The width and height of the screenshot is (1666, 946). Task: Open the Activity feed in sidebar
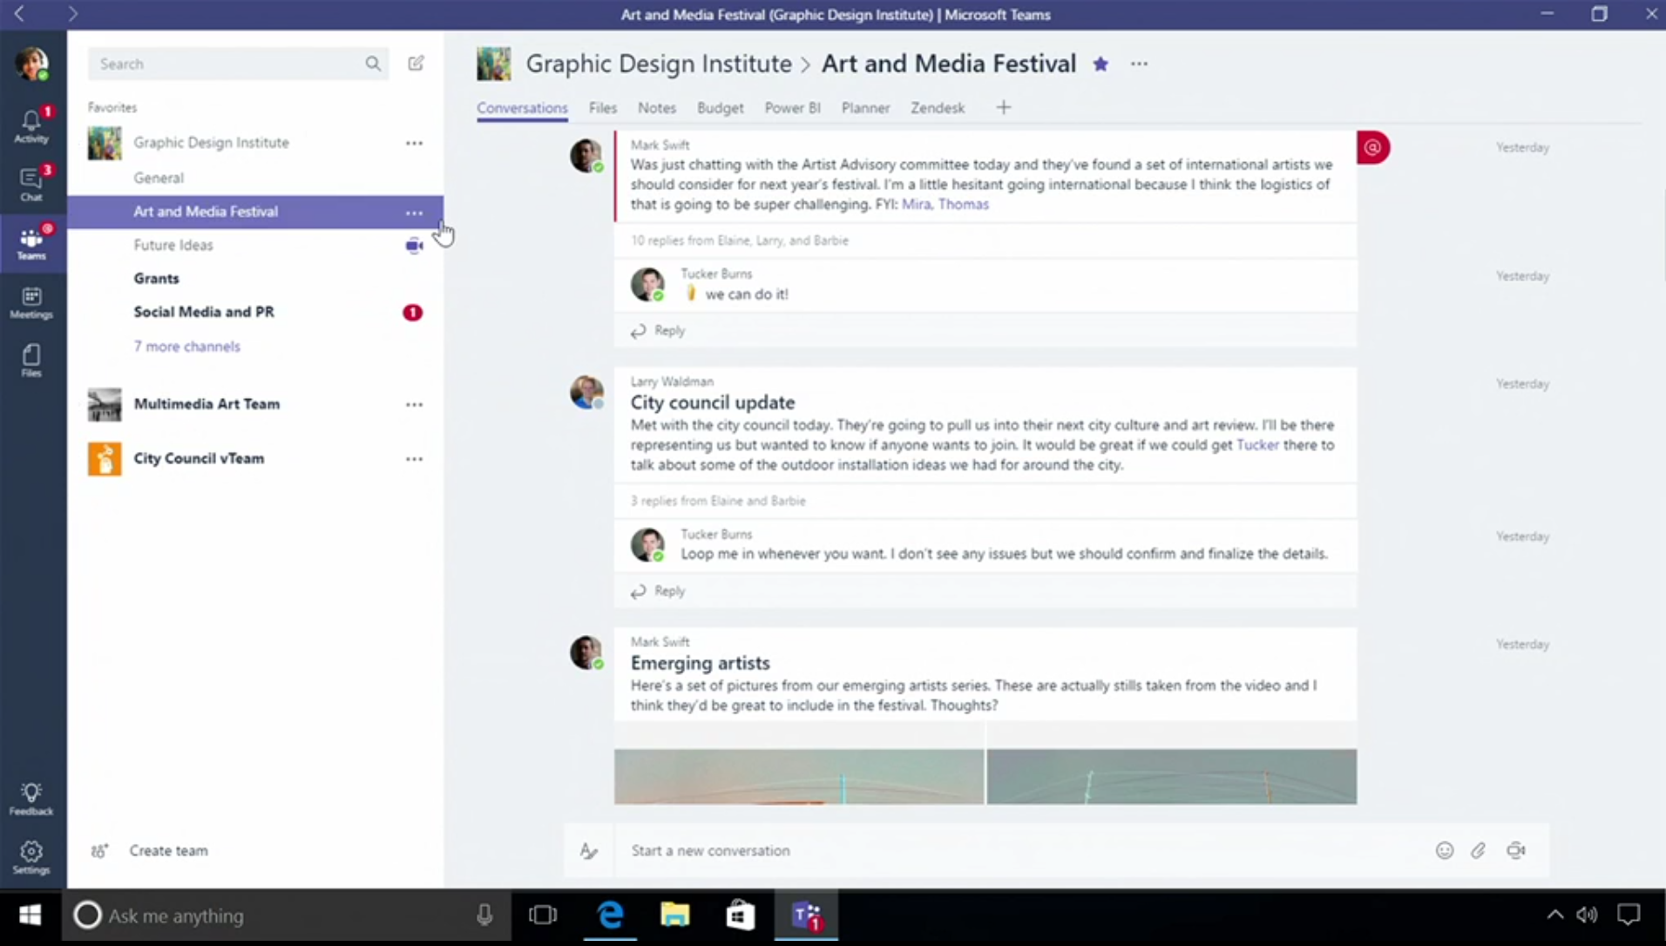[31, 125]
